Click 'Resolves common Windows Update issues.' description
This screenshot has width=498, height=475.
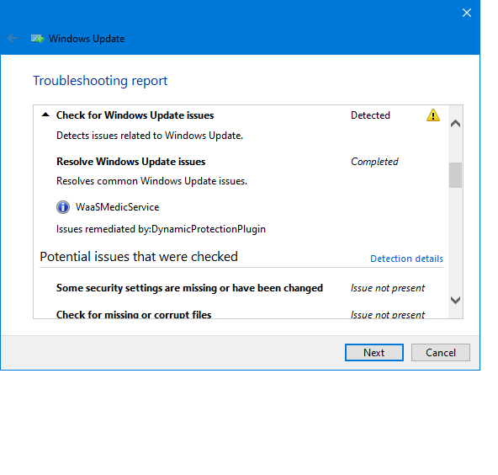coord(151,181)
